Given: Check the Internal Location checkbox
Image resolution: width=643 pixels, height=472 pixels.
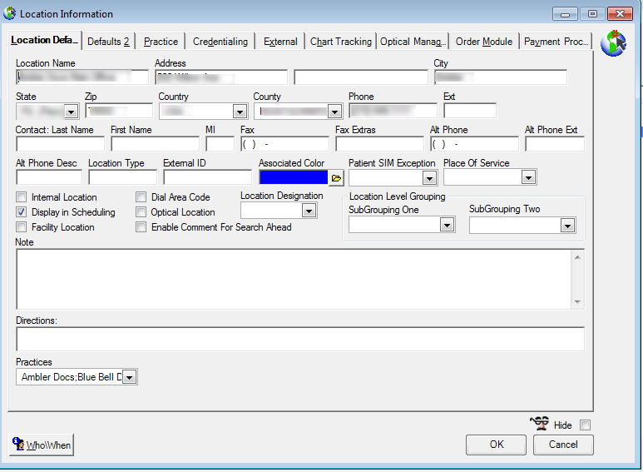Looking at the screenshot, I should 22,197.
